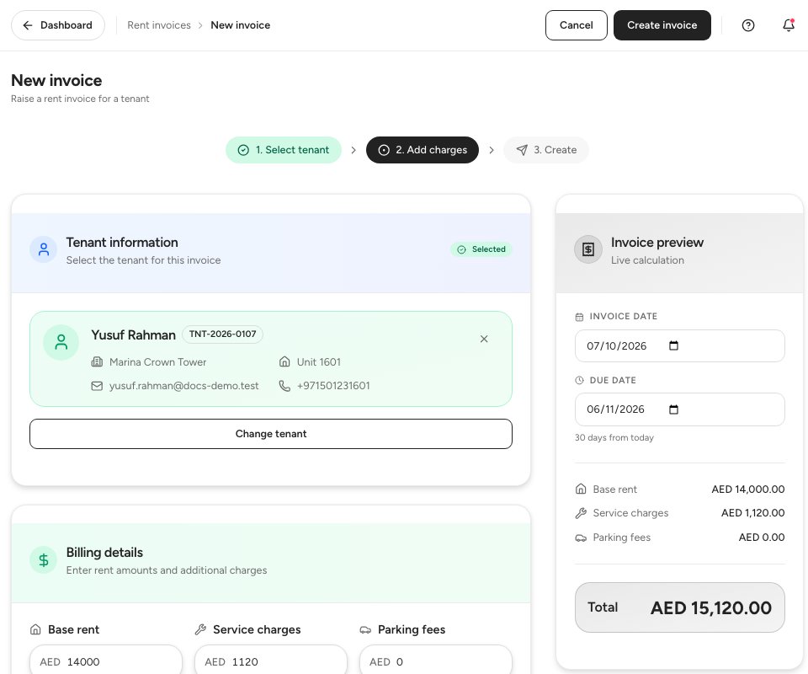Screen dimensions: 808x674
Task: Jump to step 3. Create
Action: (546, 150)
